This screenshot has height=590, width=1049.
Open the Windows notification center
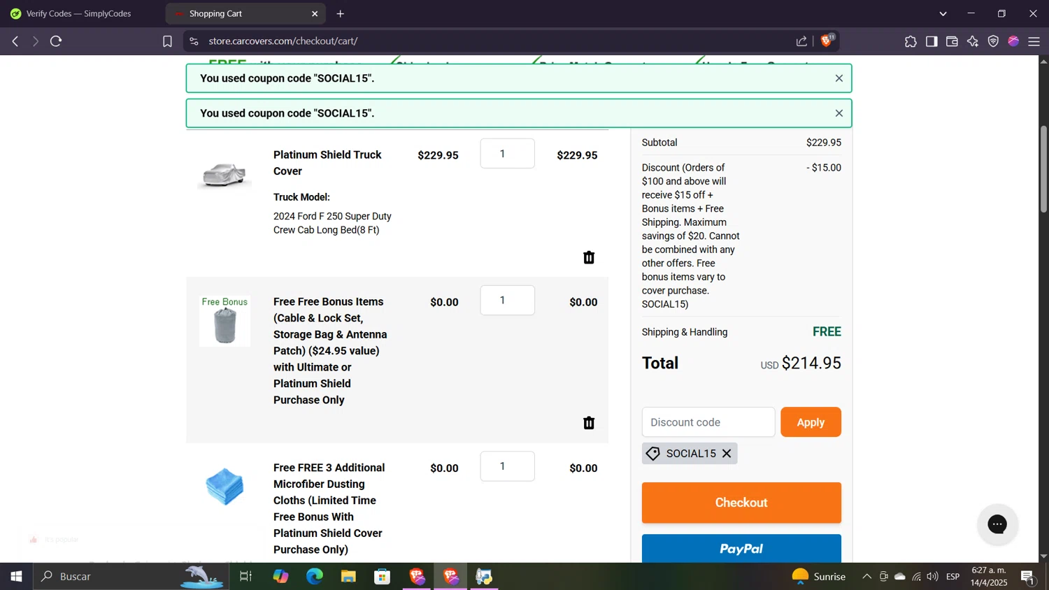[x=1028, y=577]
